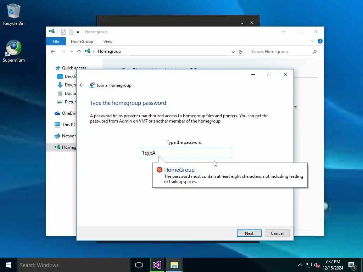
Task: Click the Homegroup icon in address bar
Action: tap(88, 51)
